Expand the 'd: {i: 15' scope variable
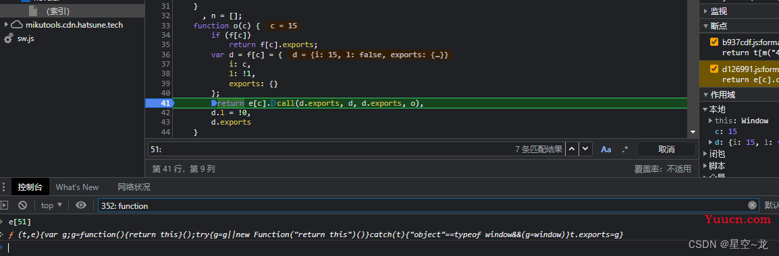The width and height of the screenshot is (779, 256). tap(711, 142)
